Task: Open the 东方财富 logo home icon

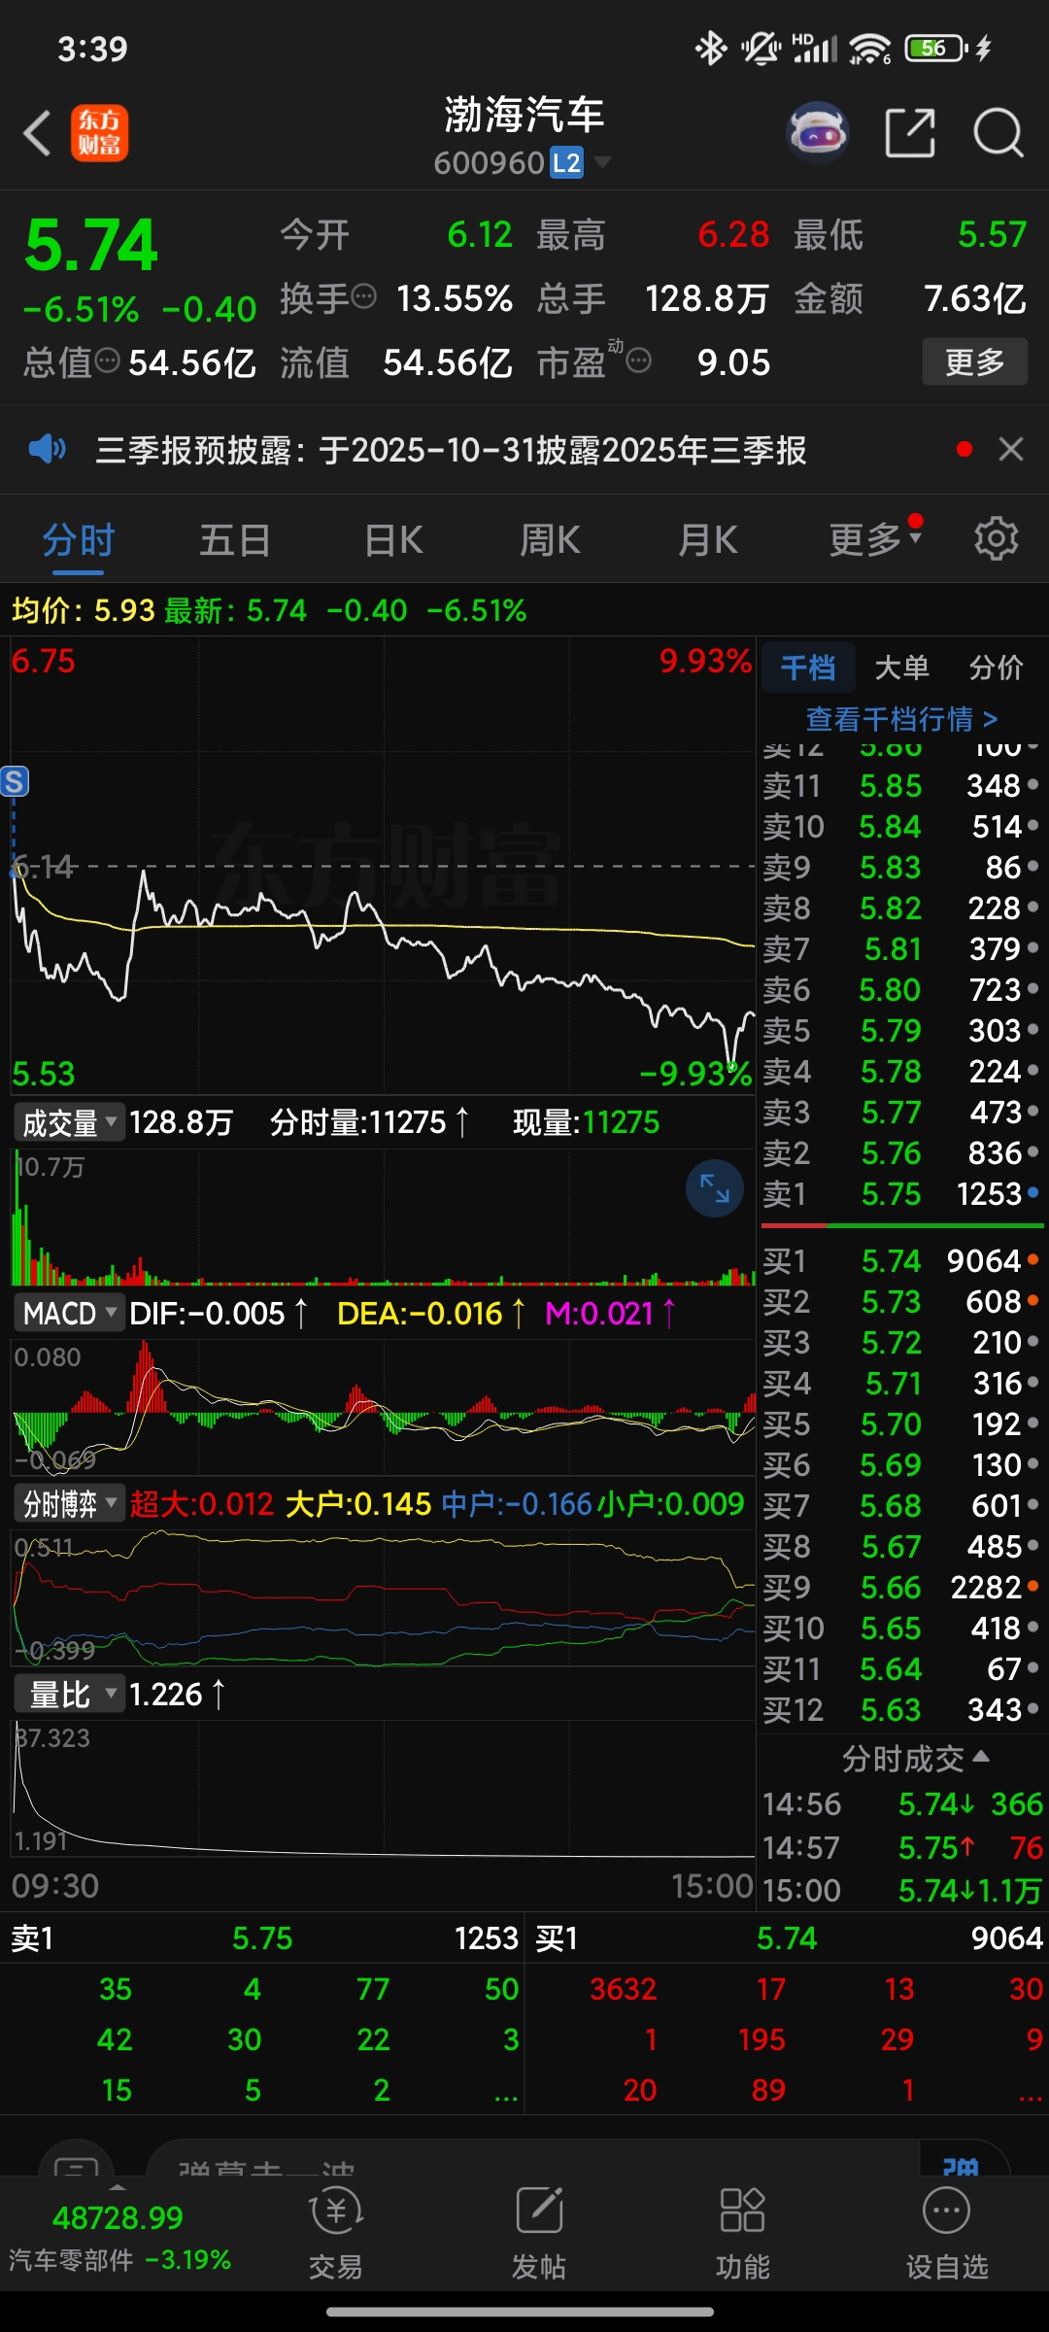Action: coord(99,133)
